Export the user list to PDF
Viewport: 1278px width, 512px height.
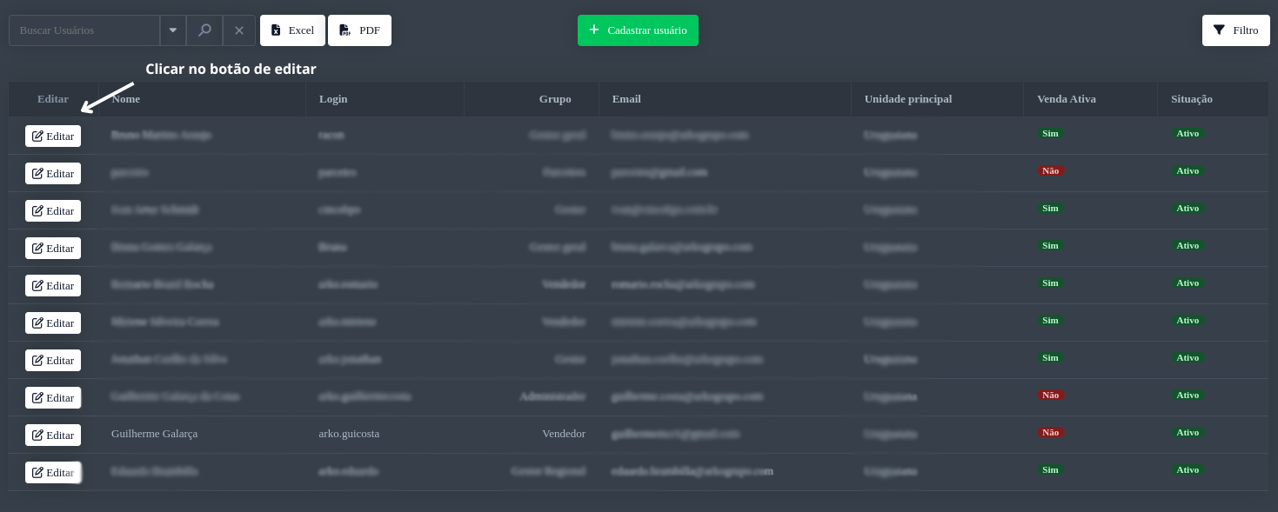tap(359, 30)
